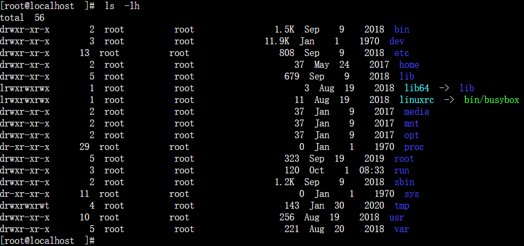The width and height of the screenshot is (524, 246).
Task: Click the '2020' year in tmp row
Action: [374, 205]
